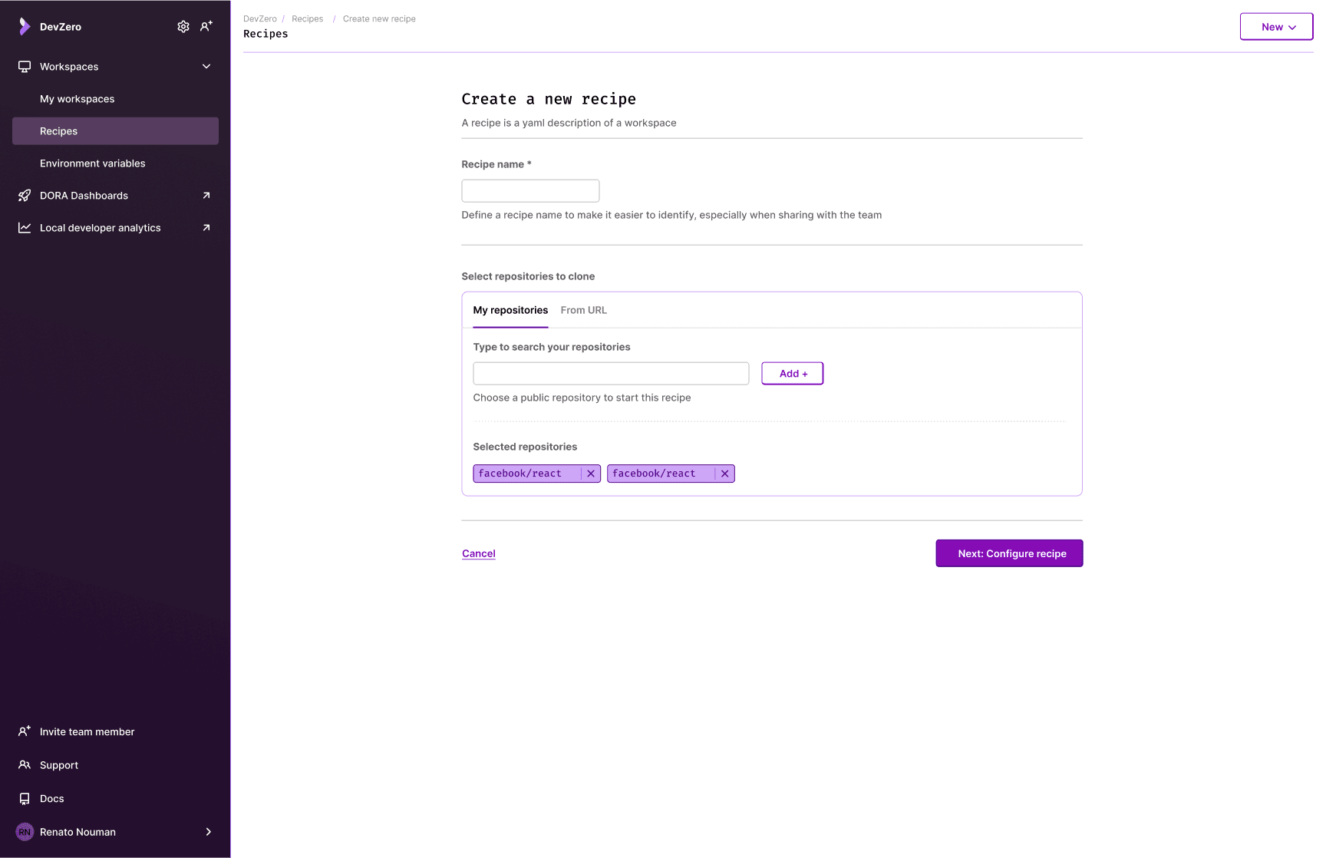1326x858 pixels.
Task: Open Local developer analytics external arrow
Action: coord(206,228)
